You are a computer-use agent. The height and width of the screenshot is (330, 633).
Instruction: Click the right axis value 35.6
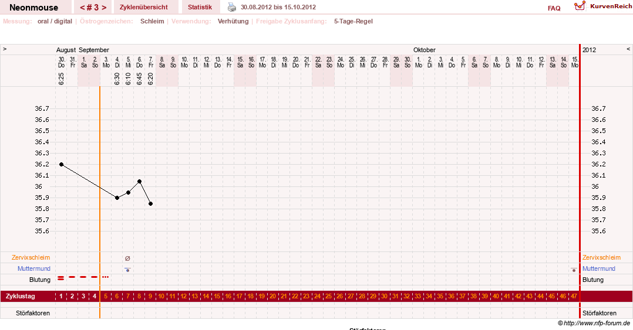[x=598, y=231]
